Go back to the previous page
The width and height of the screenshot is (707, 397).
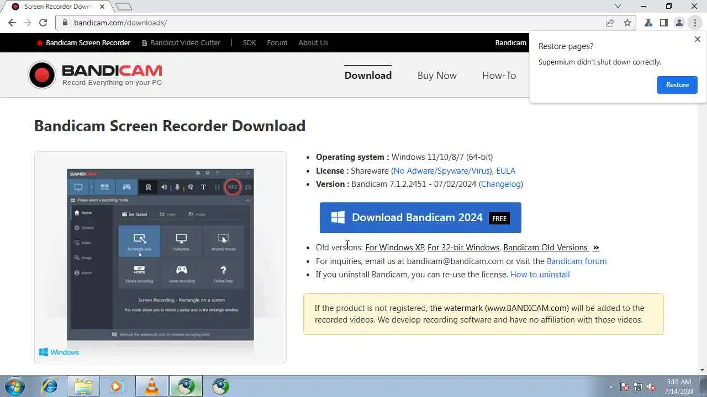[12, 23]
